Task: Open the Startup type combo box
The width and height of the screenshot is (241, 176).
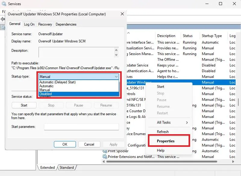Action: pos(79,77)
